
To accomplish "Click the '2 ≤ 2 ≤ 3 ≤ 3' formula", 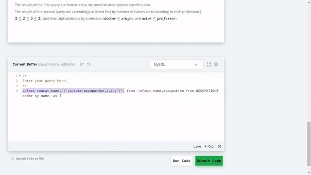I will (x=28, y=18).
